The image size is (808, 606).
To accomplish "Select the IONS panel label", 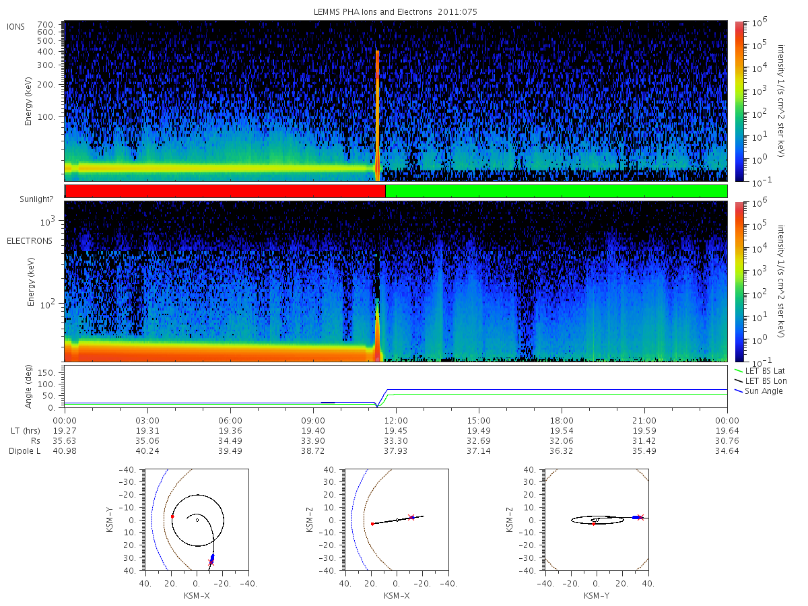I will coord(17,26).
